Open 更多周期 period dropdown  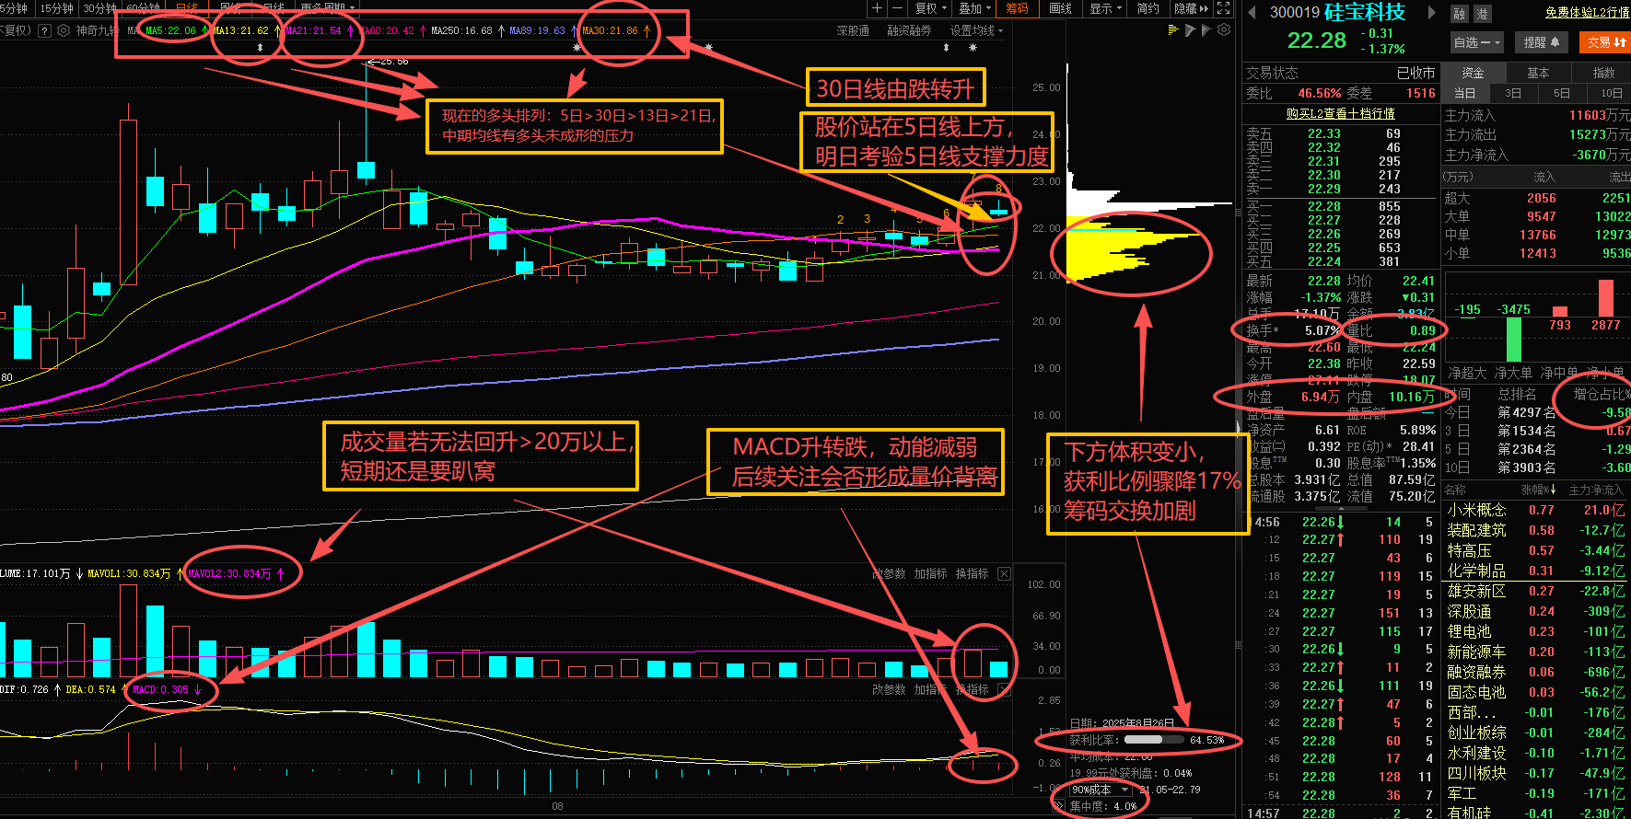[x=328, y=8]
